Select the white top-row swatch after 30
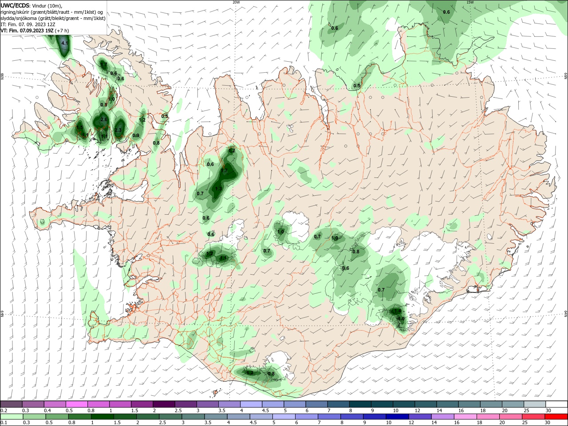 [557, 404]
